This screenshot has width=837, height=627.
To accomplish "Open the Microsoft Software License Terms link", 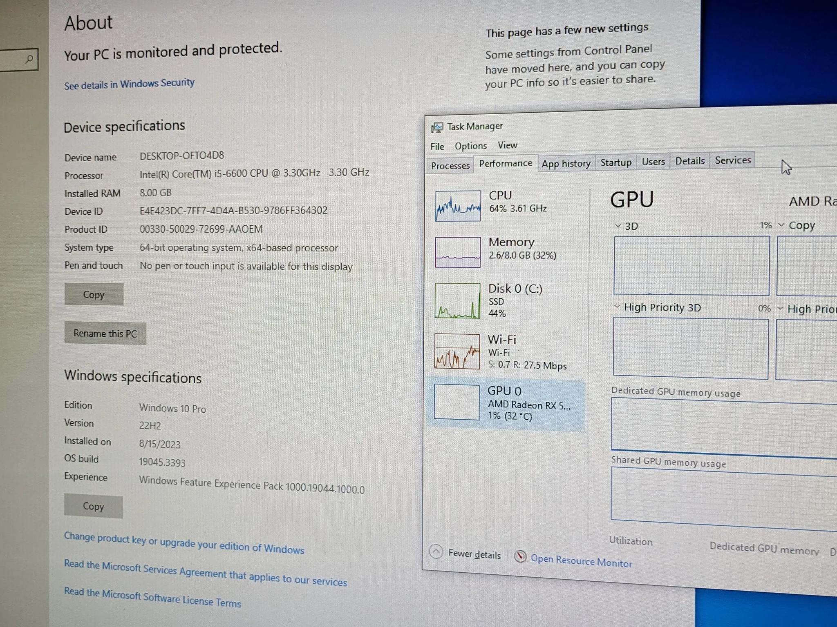I will click(152, 597).
